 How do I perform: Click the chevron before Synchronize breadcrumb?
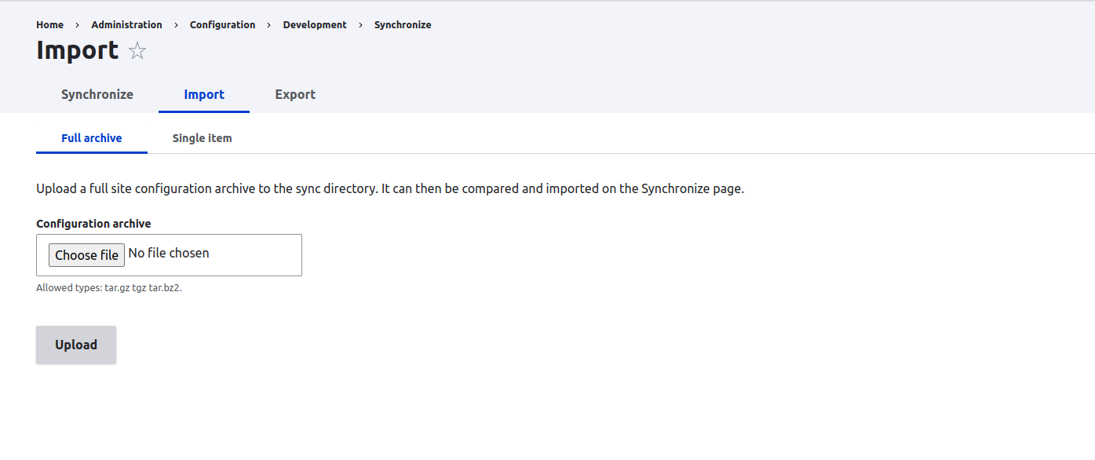[360, 24]
